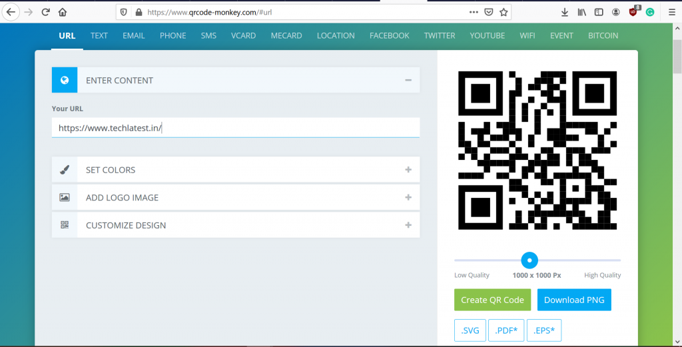Go back with the browser back arrow

tap(11, 12)
